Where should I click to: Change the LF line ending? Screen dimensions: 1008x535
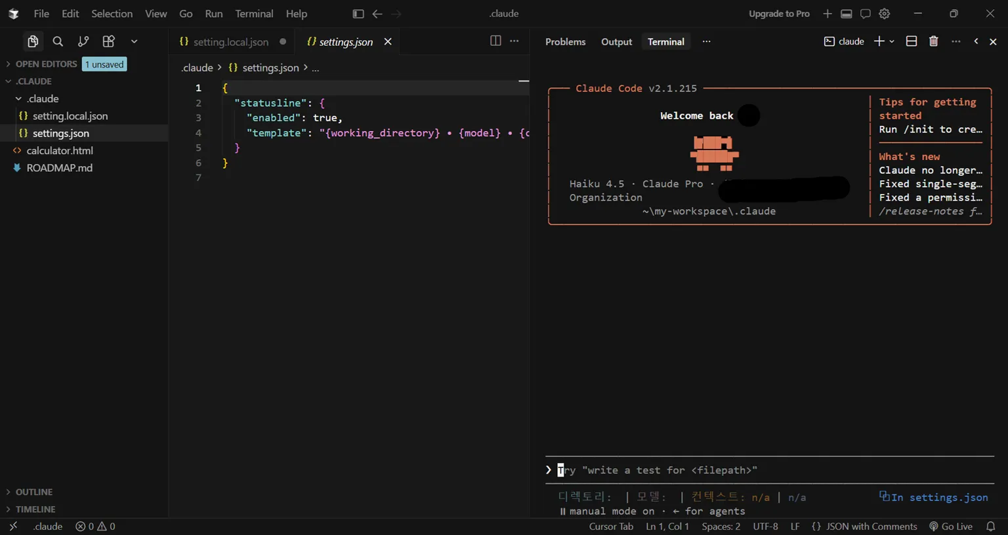tap(795, 526)
